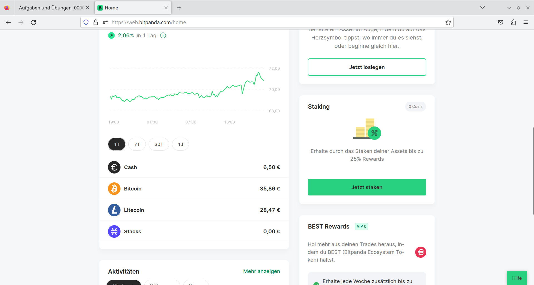Viewport: 534px width, 285px height.
Task: Switch chart range to 30T
Action: coord(159,144)
